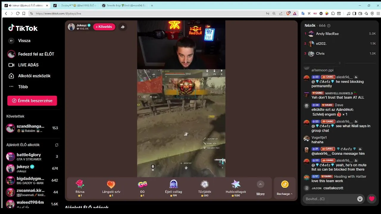This screenshot has width=381, height=214.
Task: Open the extensions puzzle icon
Action: [333, 13]
